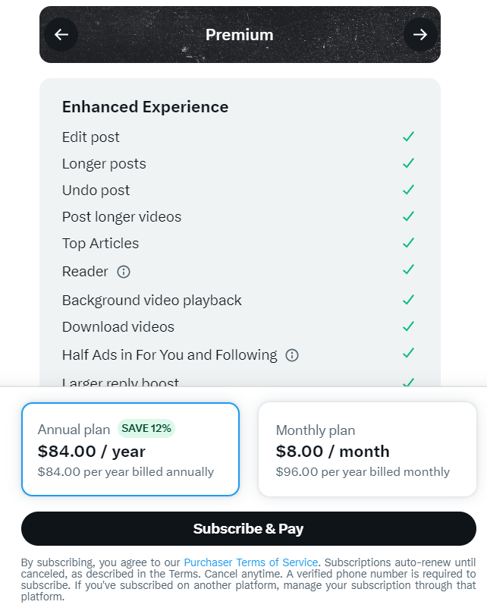Click the checkmark beside Top Articles
487x611 pixels.
(x=409, y=243)
